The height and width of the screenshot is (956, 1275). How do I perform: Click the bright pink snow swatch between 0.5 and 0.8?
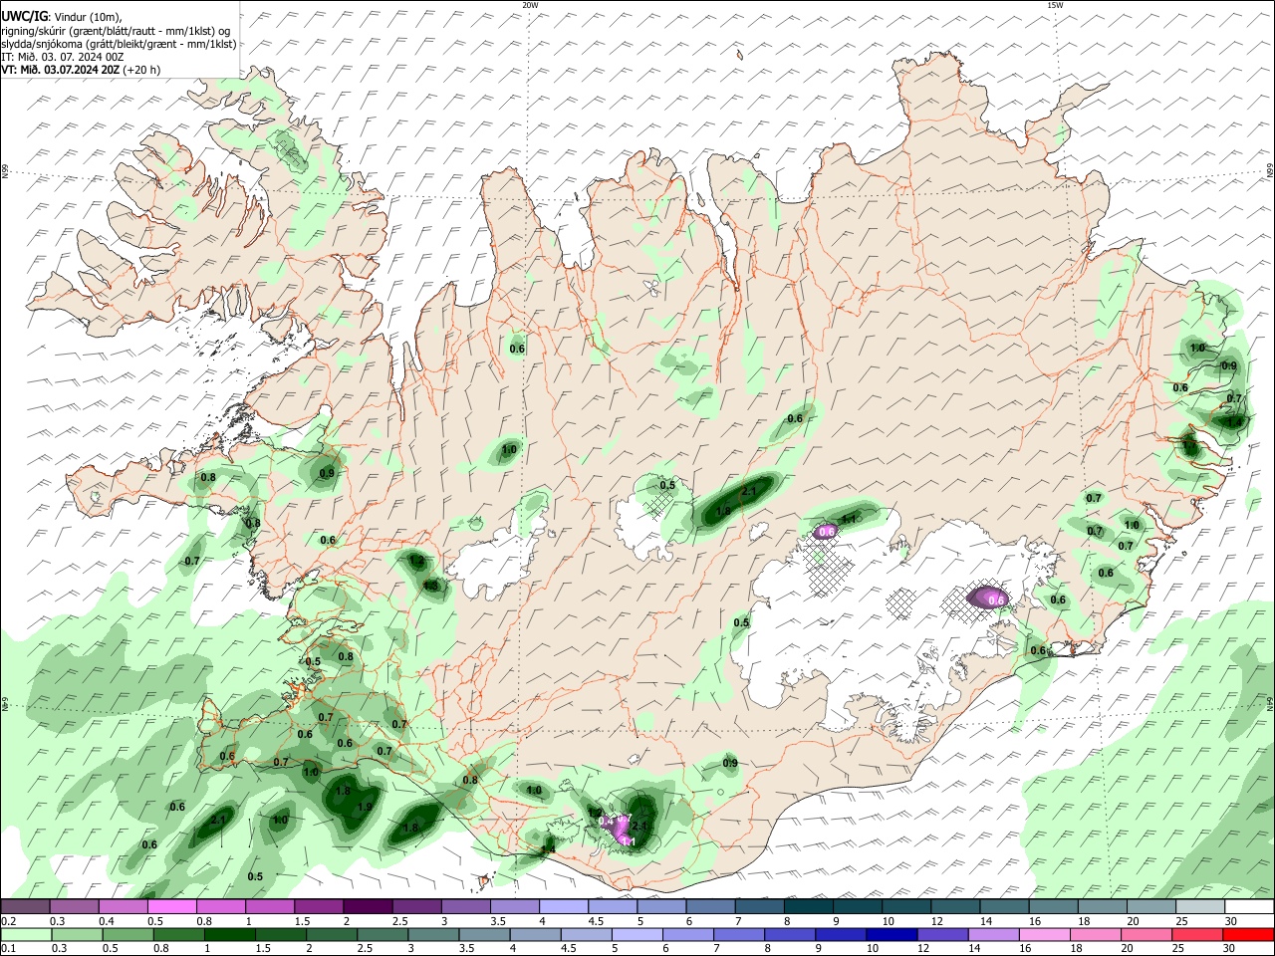pyautogui.click(x=171, y=906)
